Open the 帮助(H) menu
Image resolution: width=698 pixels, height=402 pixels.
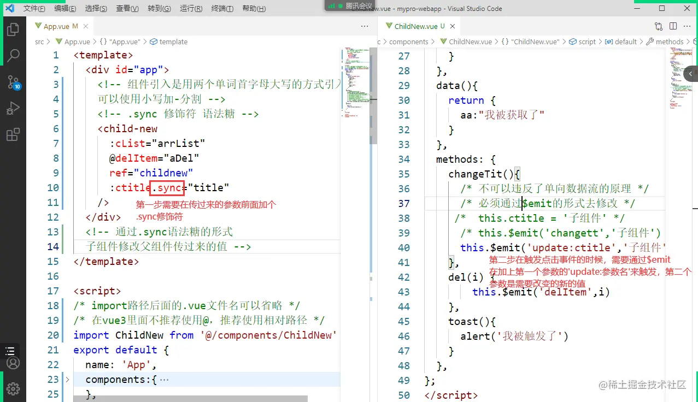(254, 9)
